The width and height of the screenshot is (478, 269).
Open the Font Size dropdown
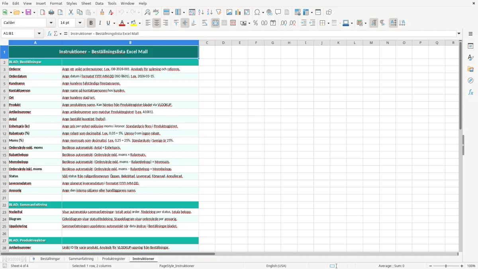click(80, 23)
